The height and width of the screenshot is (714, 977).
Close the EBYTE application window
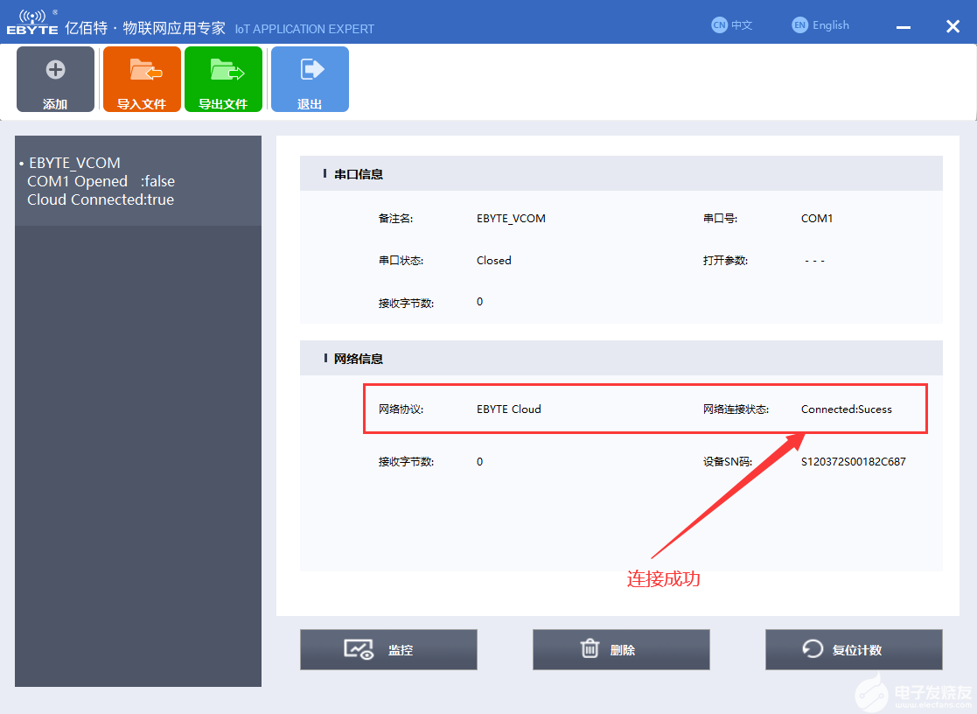[x=953, y=26]
